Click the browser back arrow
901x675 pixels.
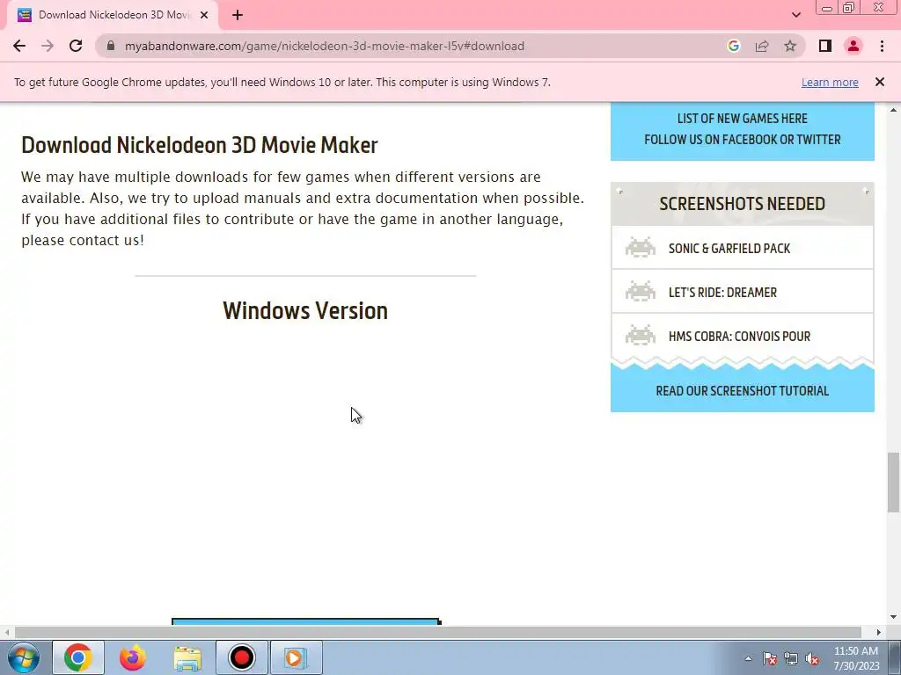pyautogui.click(x=19, y=46)
